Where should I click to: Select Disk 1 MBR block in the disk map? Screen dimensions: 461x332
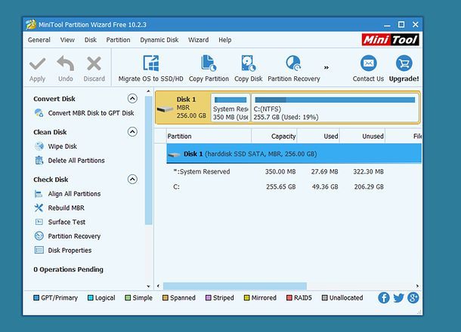tap(183, 108)
